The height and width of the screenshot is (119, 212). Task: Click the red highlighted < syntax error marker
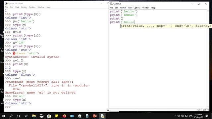coord(14,53)
